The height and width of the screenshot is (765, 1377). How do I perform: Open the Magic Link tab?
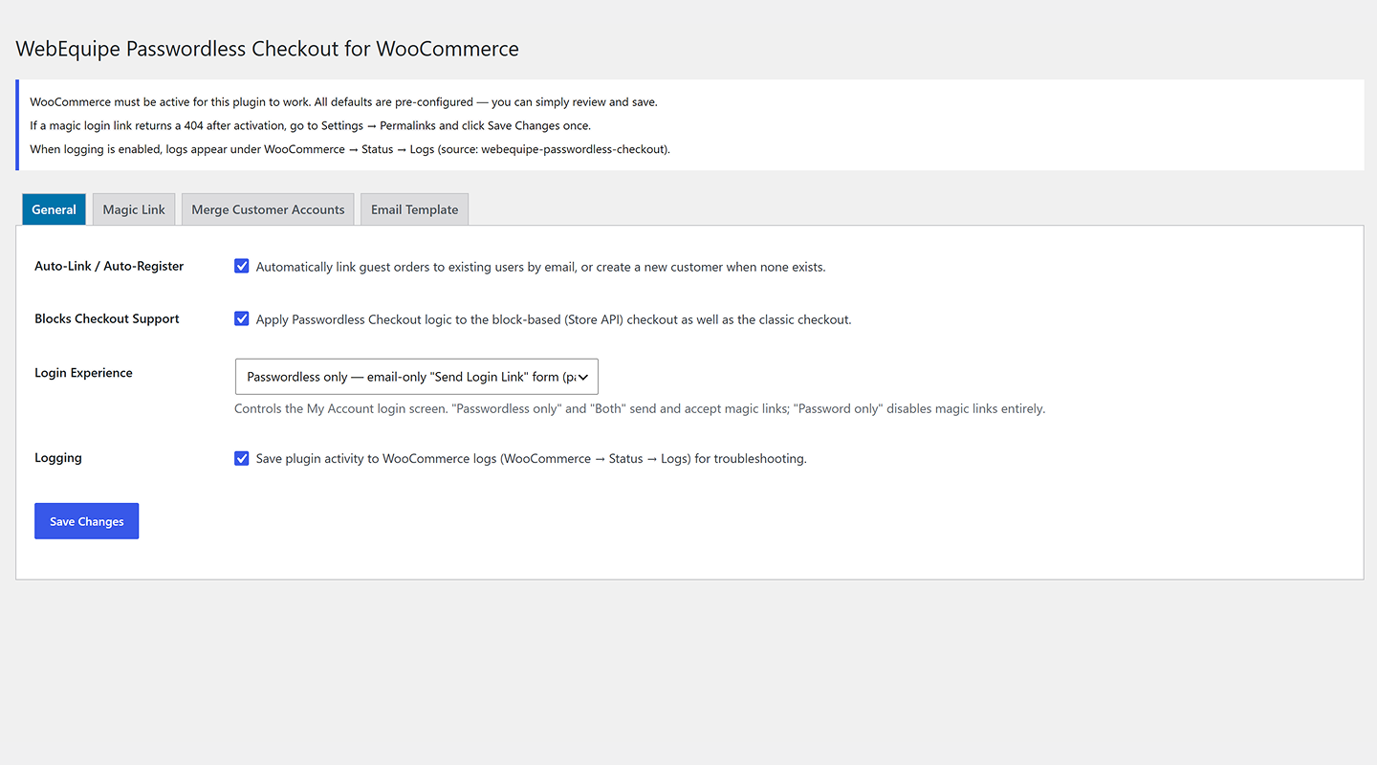(x=134, y=209)
